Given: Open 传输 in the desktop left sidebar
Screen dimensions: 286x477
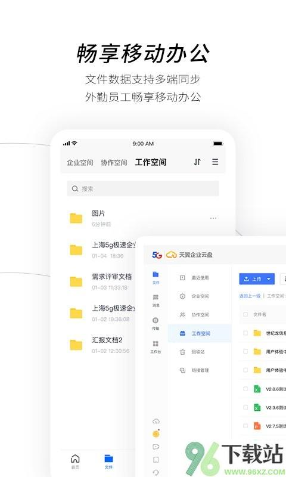Looking at the screenshot, I should coord(156,323).
